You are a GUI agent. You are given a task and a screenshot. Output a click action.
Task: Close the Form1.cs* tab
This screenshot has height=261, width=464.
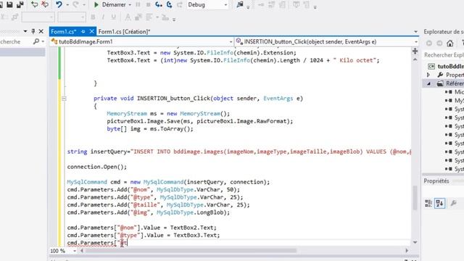[92, 31]
